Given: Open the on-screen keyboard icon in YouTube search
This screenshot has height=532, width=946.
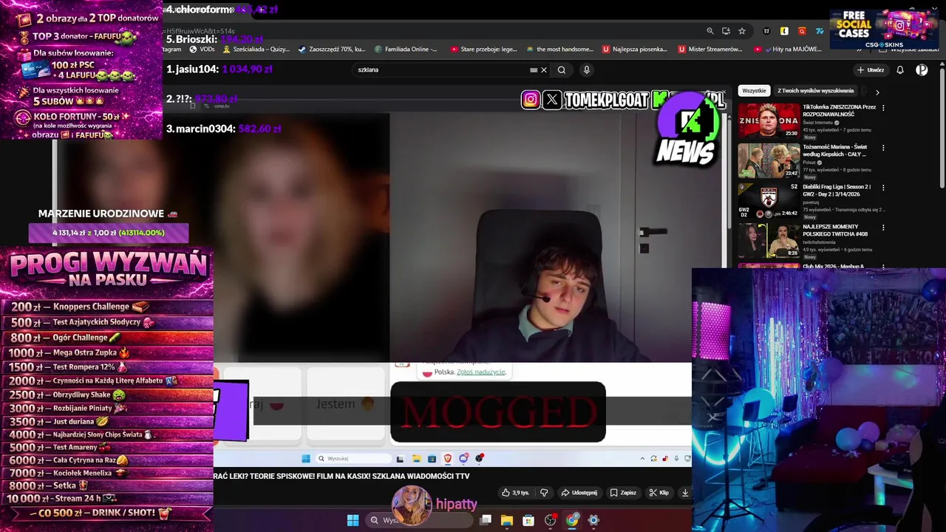Looking at the screenshot, I should pos(534,70).
